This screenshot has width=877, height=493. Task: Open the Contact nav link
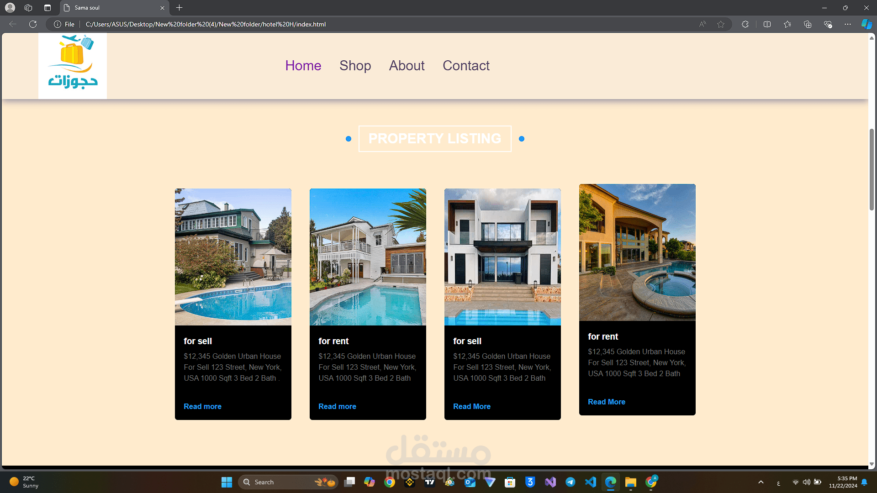tap(466, 66)
